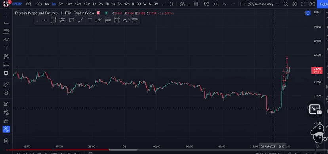Start bar replay with the rewind icon
Image resolution: width=328 pixels, height=154 pixels.
click(x=215, y=4)
